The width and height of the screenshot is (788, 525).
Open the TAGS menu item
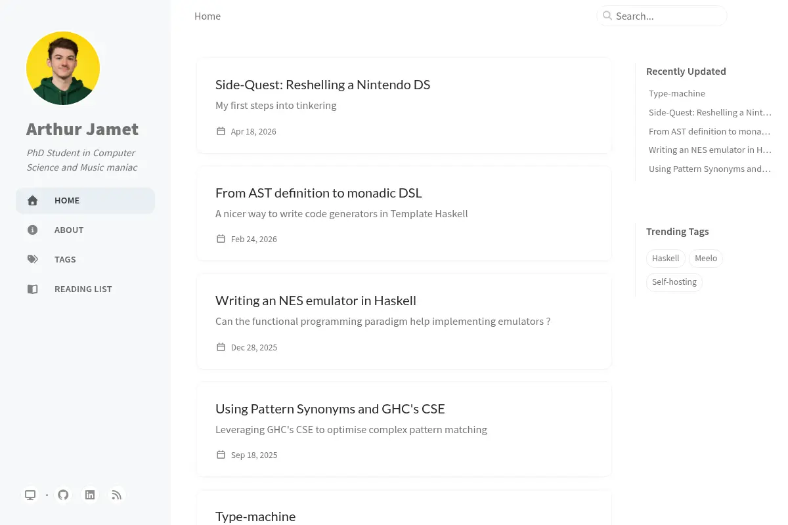(85, 260)
